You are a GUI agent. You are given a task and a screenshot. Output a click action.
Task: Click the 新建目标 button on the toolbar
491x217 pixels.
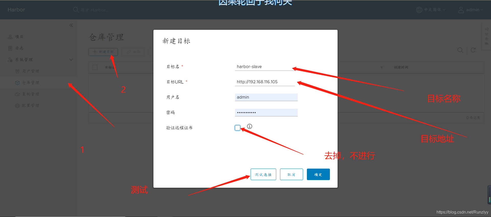(x=103, y=52)
